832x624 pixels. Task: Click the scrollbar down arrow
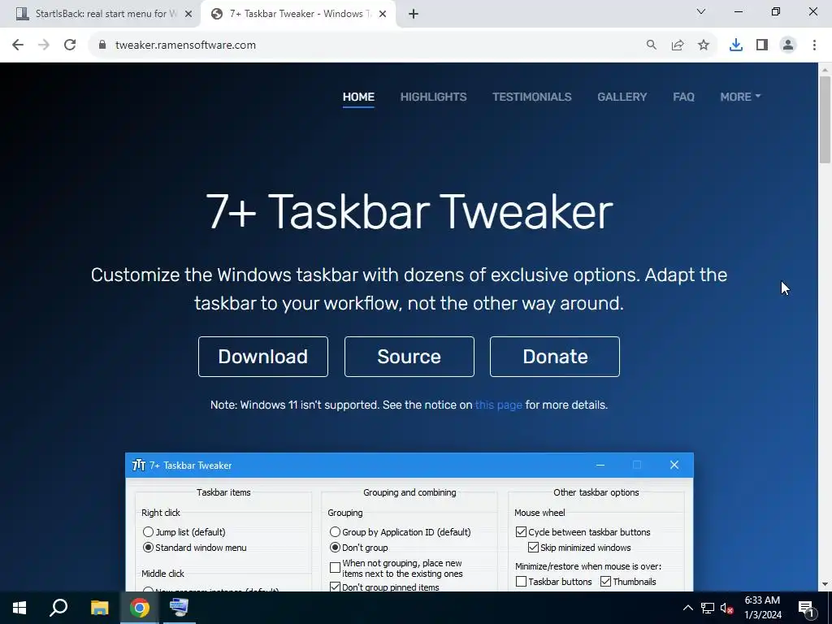click(x=825, y=584)
